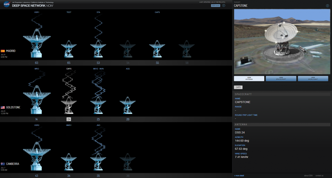Expand the more detail section
The height and width of the screenshot is (178, 332).
239,175
